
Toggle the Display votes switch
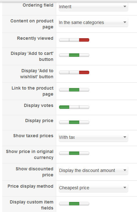click(x=74, y=107)
